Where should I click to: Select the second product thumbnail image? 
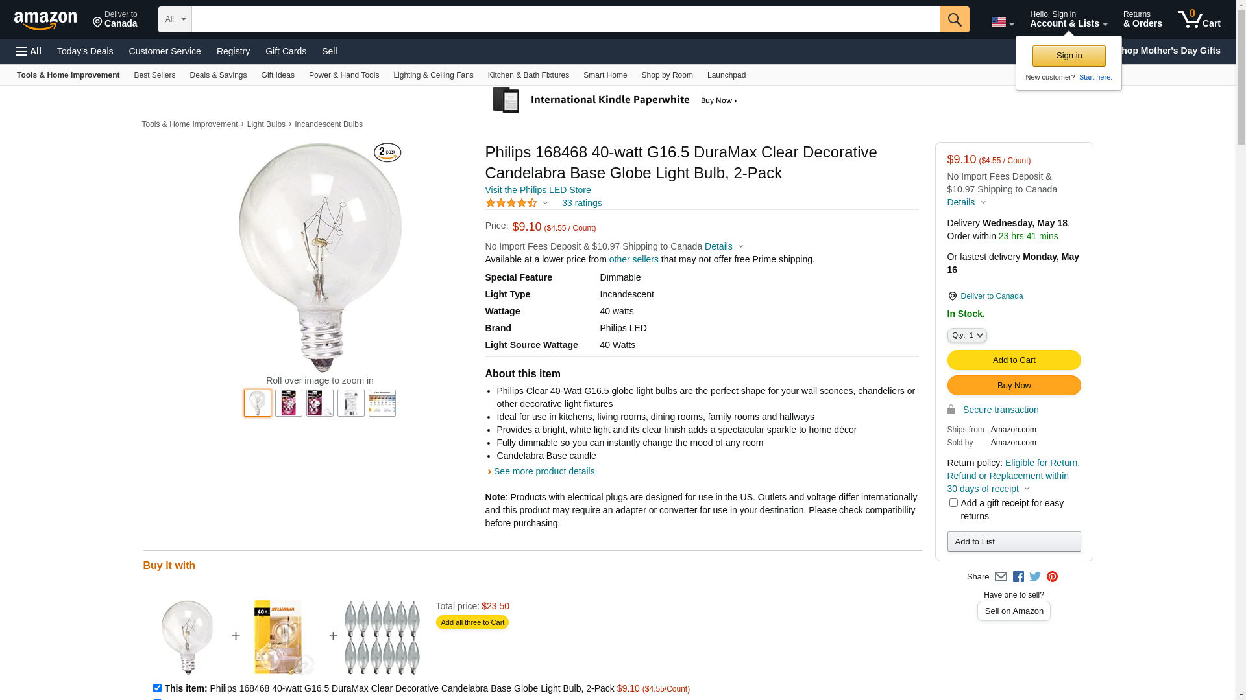289,403
